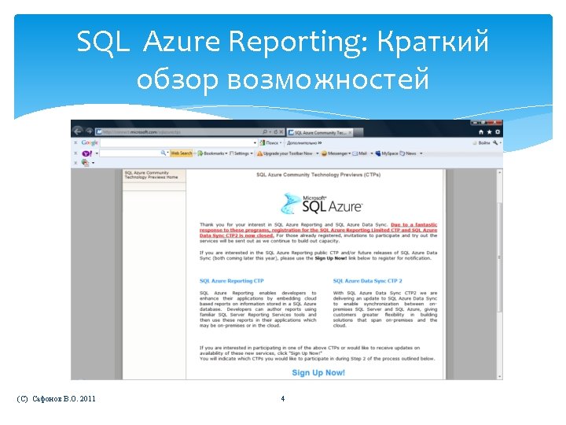Open News on Yahoo toolbar
The height and width of the screenshot is (425, 566).
408,153
